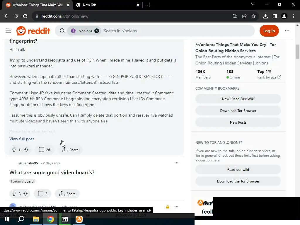Go forward with the browser forward arrow

tap(16, 16)
